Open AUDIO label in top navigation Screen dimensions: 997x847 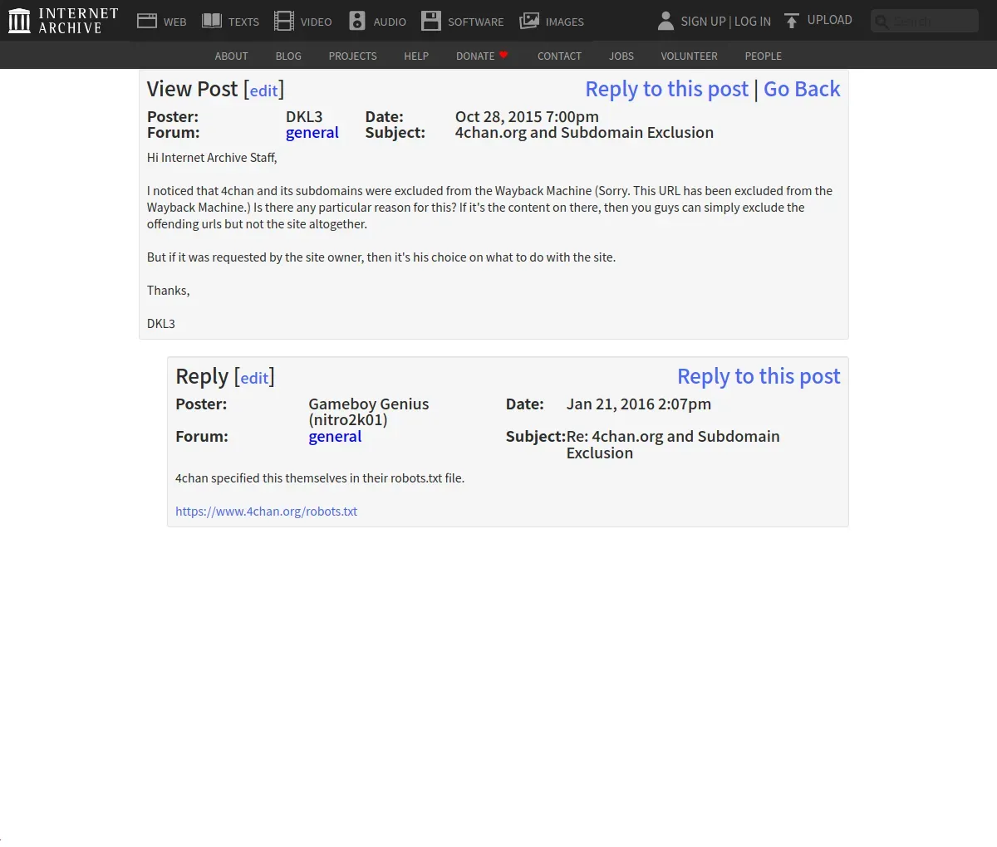(390, 22)
